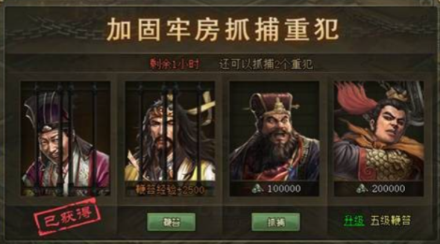Screen dimensions: 440x244
Task: Select the caged purple-robed prisoner portrait
Action: click(66, 139)
